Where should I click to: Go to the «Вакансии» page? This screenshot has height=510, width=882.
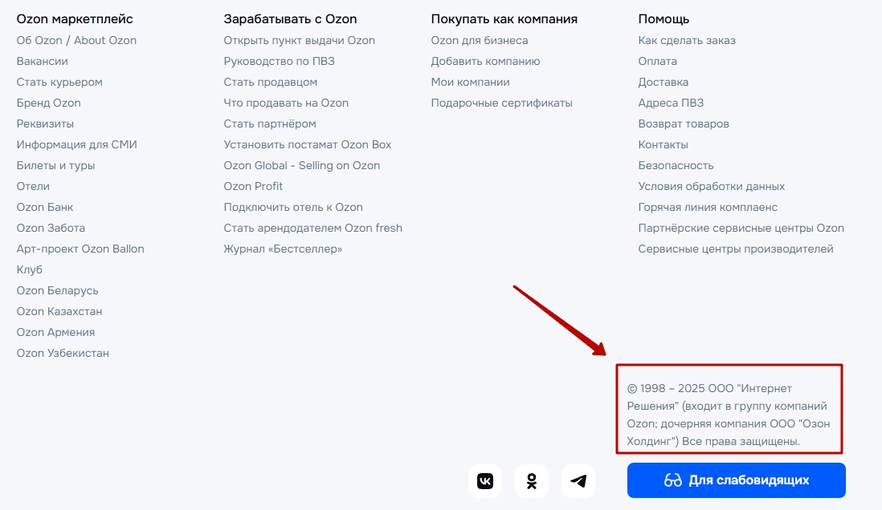click(x=42, y=61)
